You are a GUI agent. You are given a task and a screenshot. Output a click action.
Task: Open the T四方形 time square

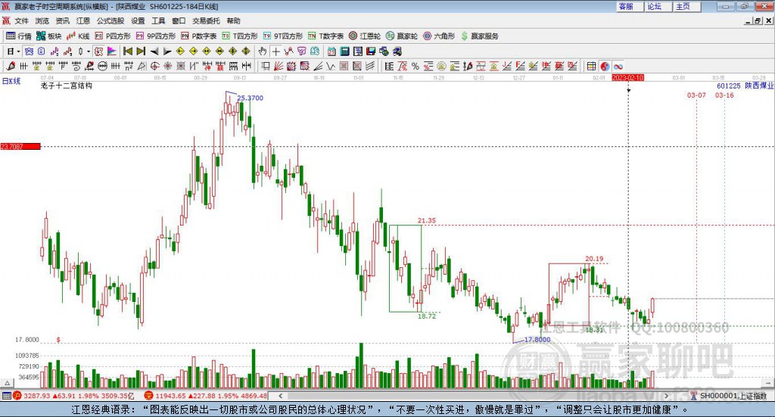(240, 36)
